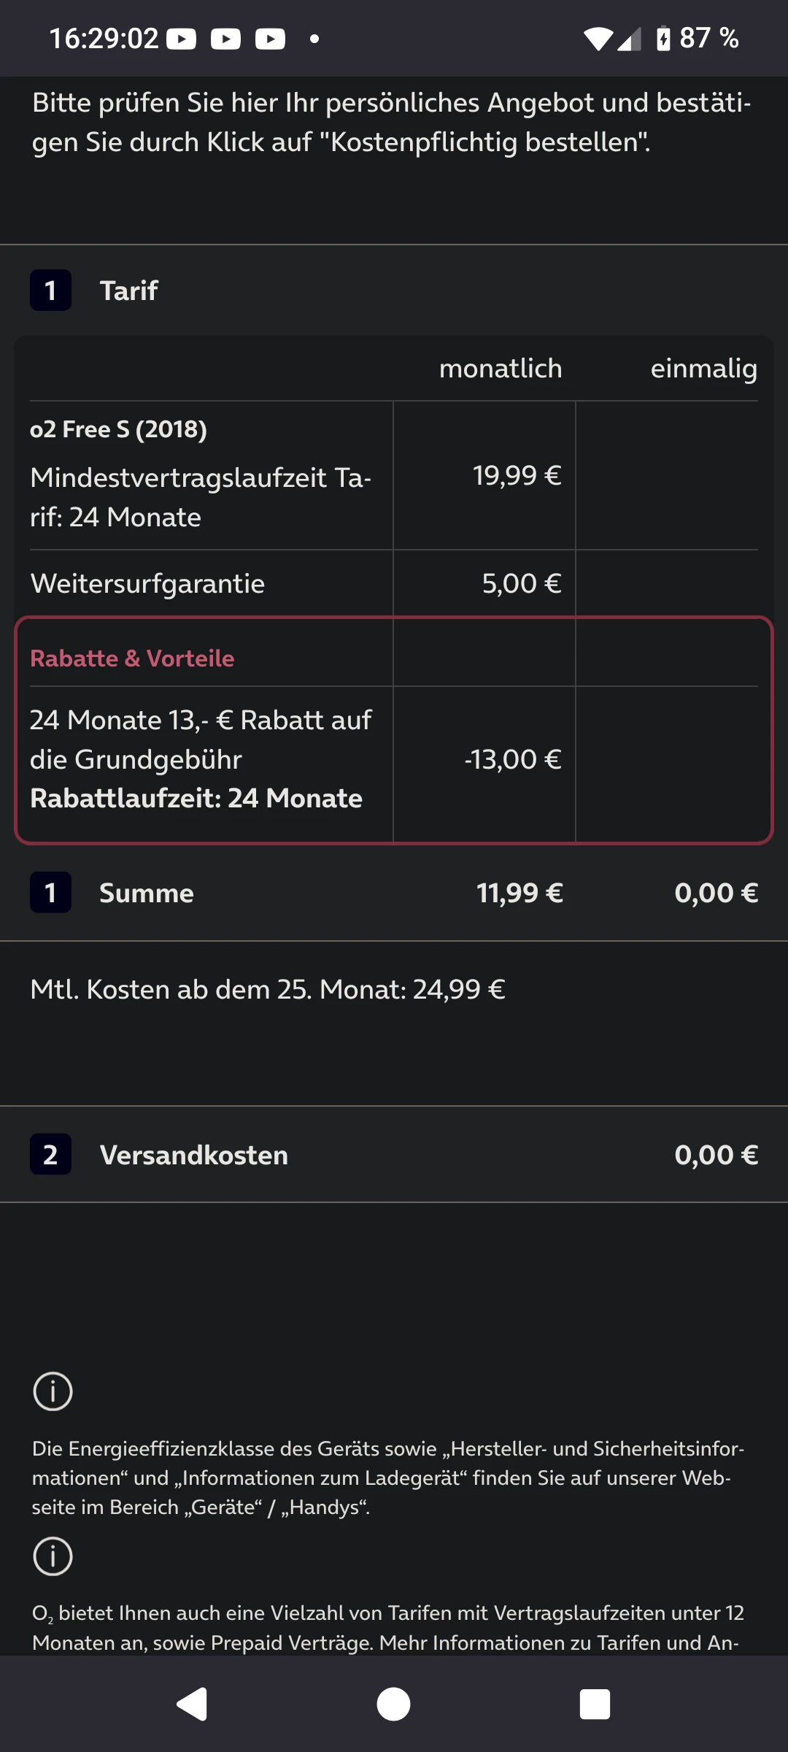Tap the Android back navigation button

tap(192, 1705)
